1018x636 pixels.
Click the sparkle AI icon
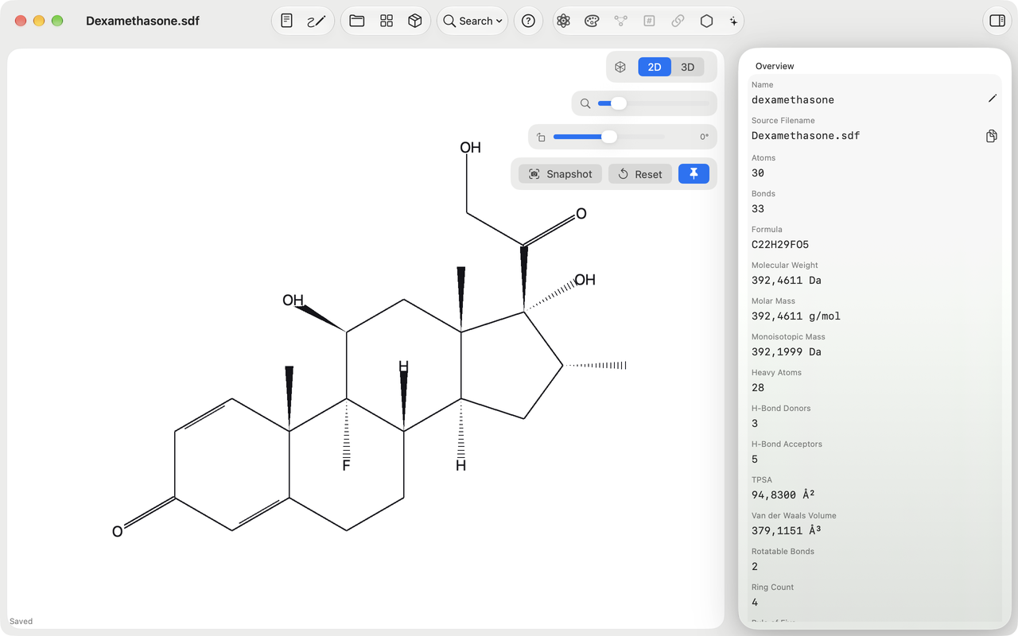(x=733, y=21)
